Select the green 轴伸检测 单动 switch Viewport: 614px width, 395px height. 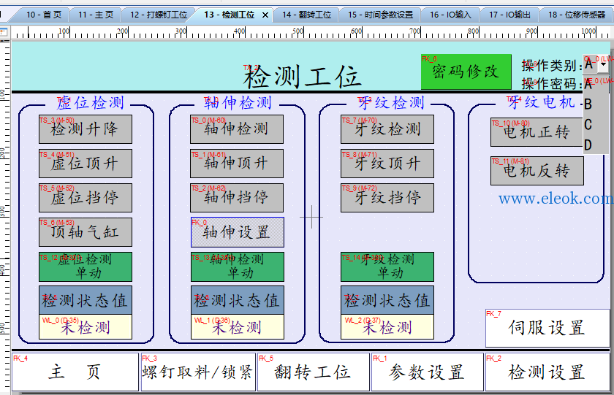click(238, 266)
